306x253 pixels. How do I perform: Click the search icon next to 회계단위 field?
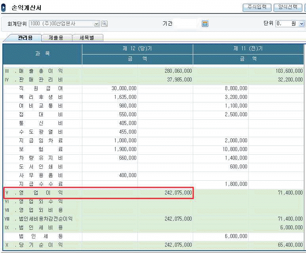point(105,24)
